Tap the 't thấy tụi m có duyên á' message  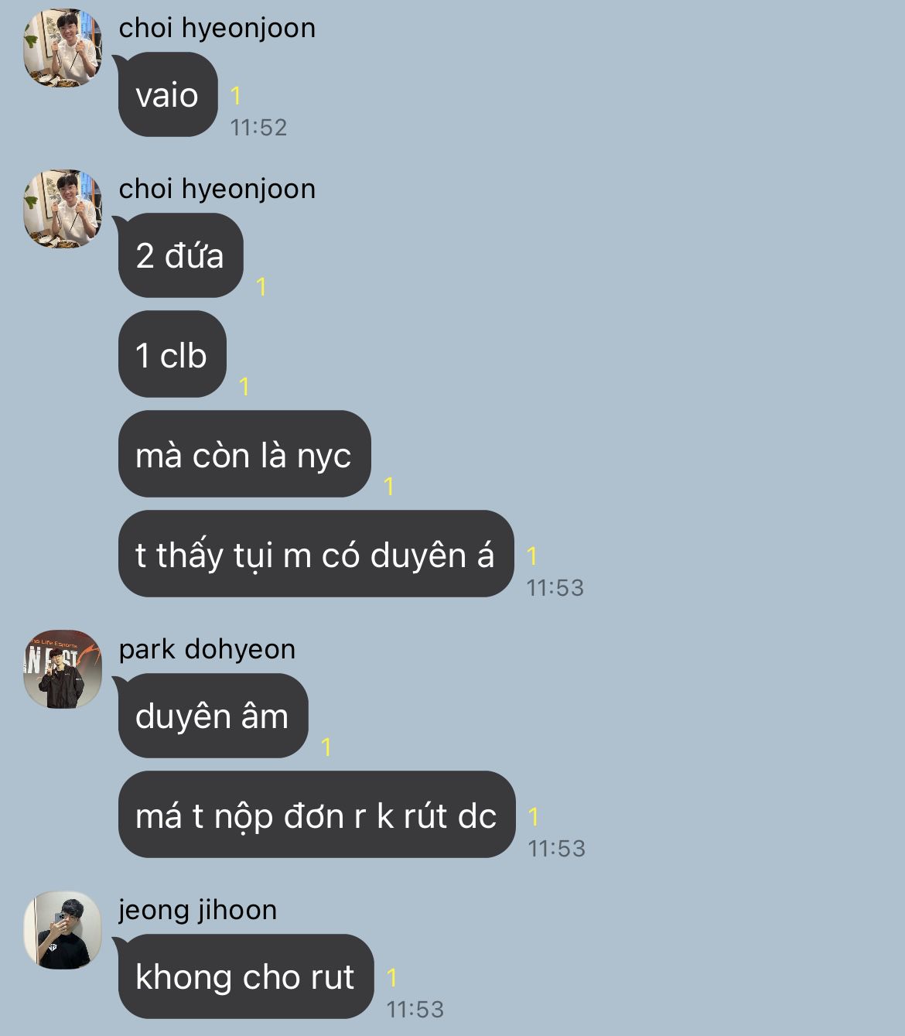coord(316,554)
